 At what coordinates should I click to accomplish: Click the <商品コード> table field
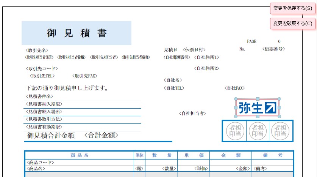[x=40, y=162]
